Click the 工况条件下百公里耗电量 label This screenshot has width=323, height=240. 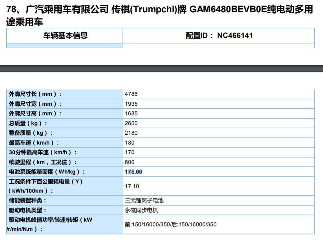45,186
